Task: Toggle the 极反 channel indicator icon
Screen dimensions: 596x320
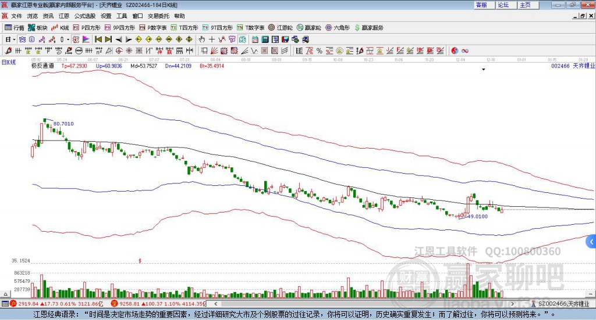Action: [76, 39]
